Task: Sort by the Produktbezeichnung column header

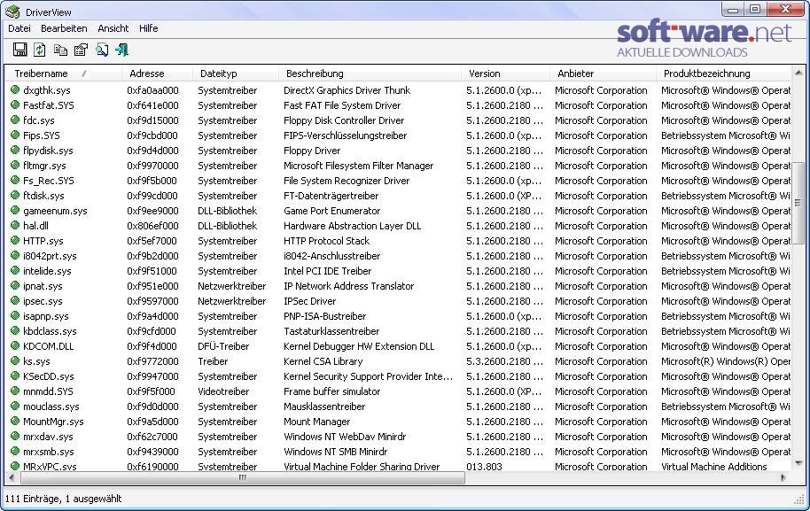Action: pyautogui.click(x=723, y=74)
